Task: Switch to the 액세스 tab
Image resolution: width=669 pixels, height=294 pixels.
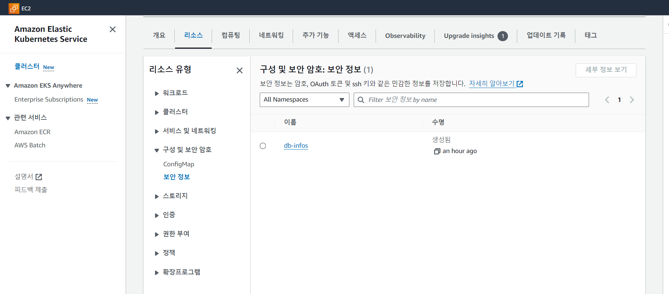Action: (357, 35)
